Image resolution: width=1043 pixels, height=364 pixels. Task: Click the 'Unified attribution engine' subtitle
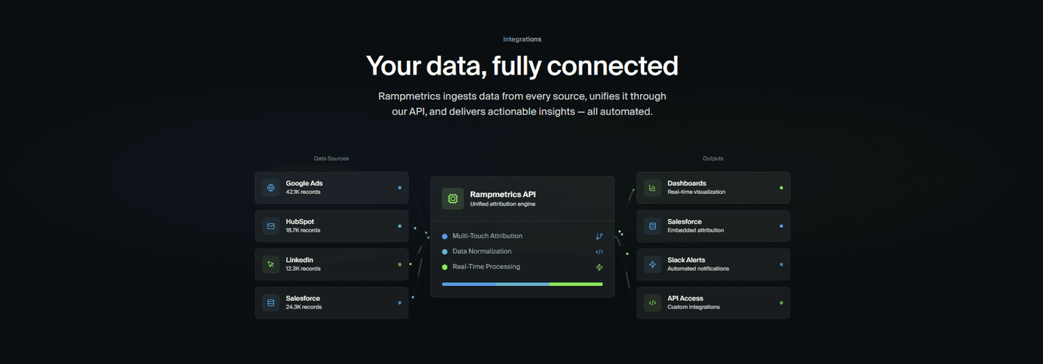(x=503, y=204)
